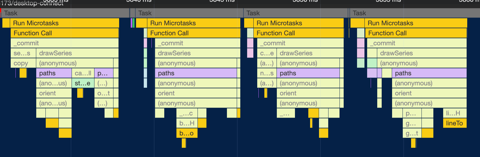The image size is (480, 157).
Task: Click the leftmost Task header bar
Action: (x=65, y=13)
